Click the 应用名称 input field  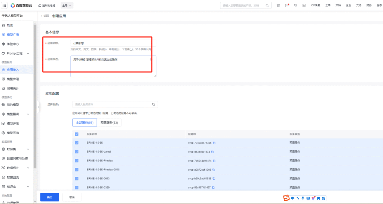112,43
